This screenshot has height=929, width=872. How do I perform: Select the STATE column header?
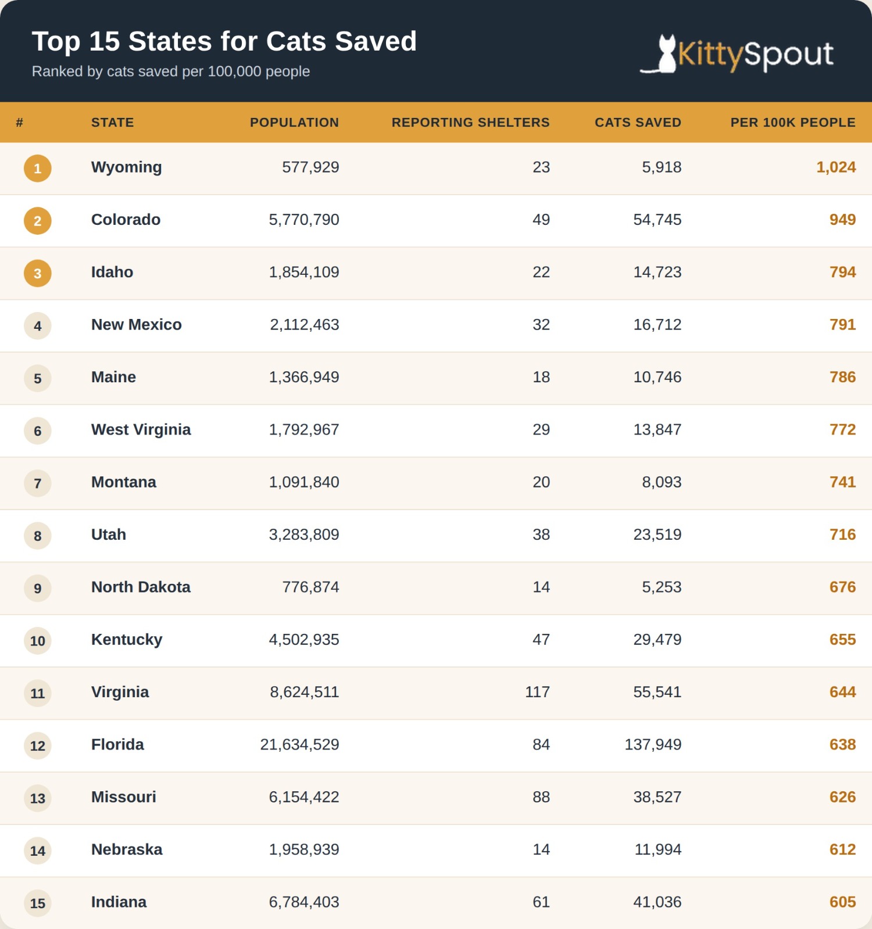(x=113, y=123)
